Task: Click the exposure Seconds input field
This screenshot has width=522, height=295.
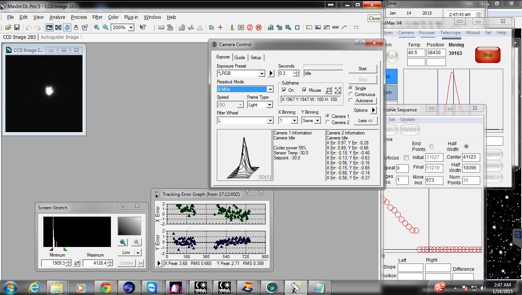Action: point(286,73)
